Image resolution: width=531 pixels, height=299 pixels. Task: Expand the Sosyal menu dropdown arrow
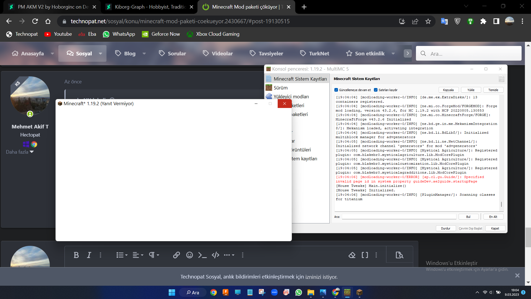click(100, 54)
